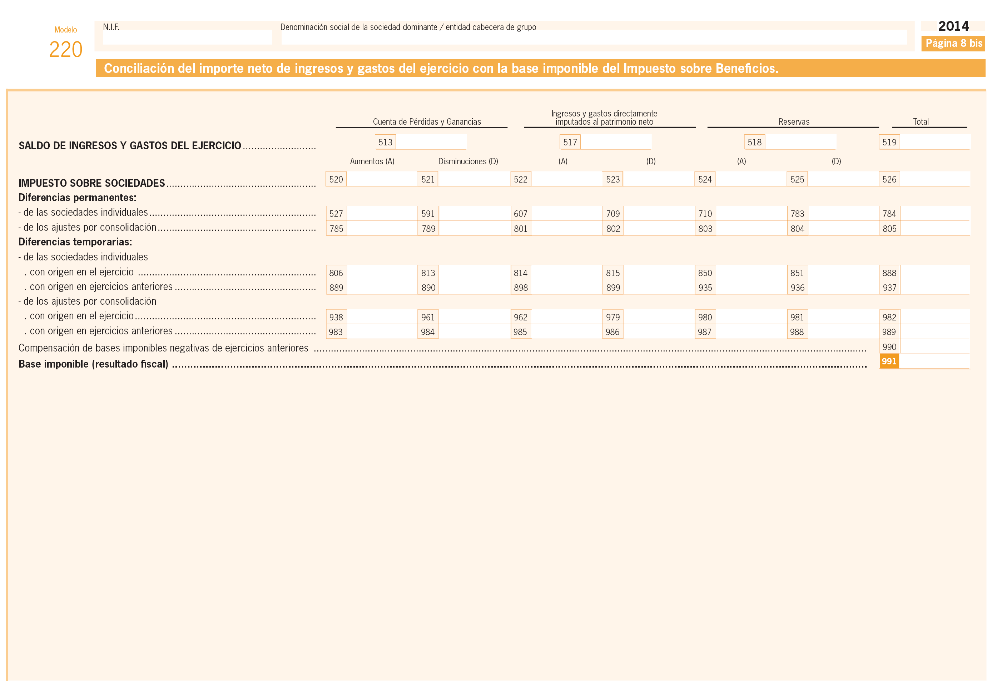Viewport: 992px width, 693px height.
Task: Select field 937 total column
Action: tap(936, 288)
